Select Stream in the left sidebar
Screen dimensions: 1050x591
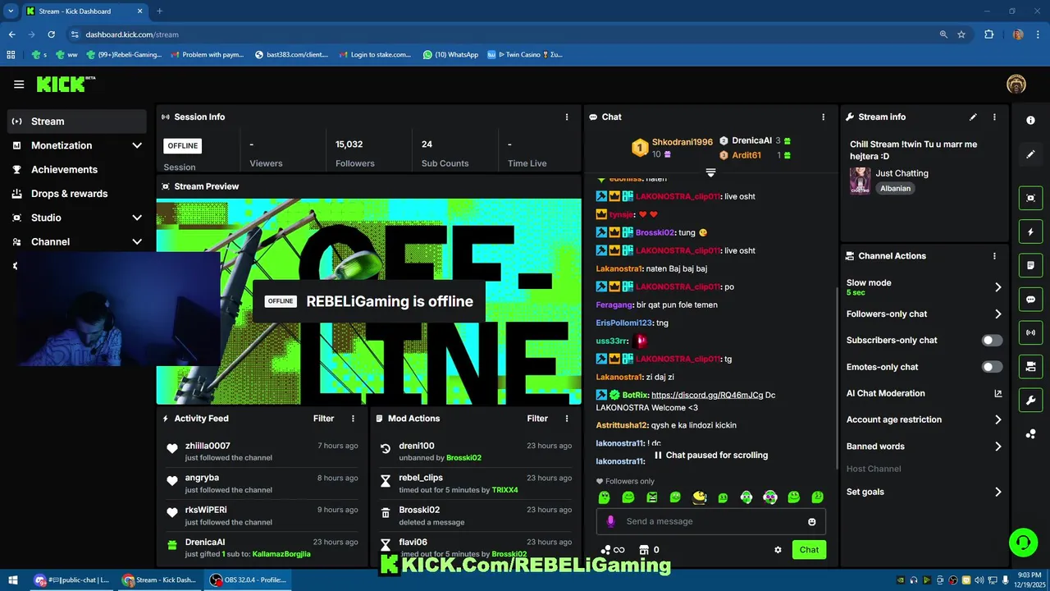(77, 121)
